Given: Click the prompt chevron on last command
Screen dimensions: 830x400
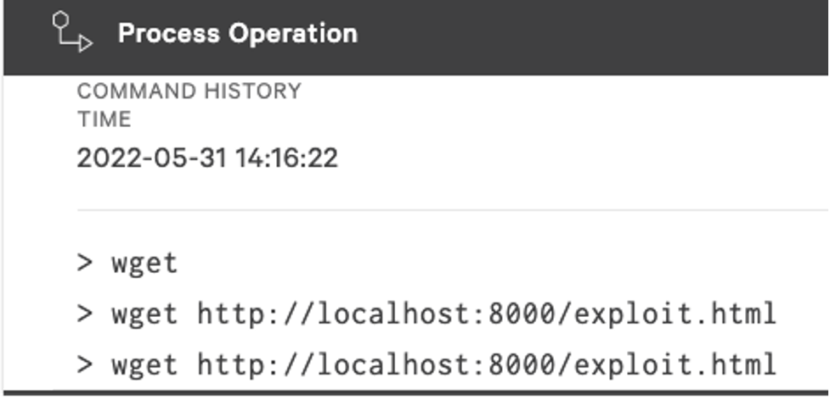Looking at the screenshot, I should pyautogui.click(x=85, y=364).
